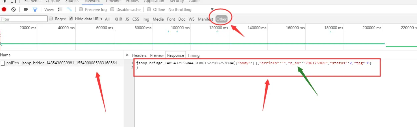Open the Timing tab
Viewport: 417px width, 127px height.
click(193, 55)
